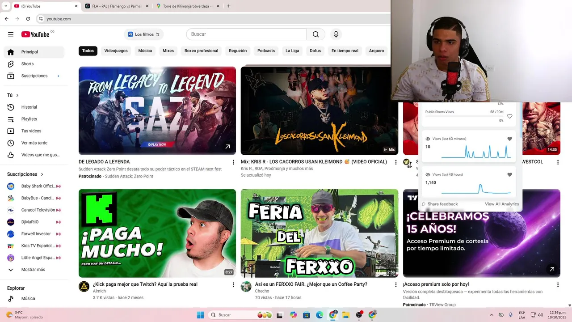Screen dimensions: 572x322
Task: Open From Legacy to Legend ad thumbnail
Action: click(x=157, y=111)
